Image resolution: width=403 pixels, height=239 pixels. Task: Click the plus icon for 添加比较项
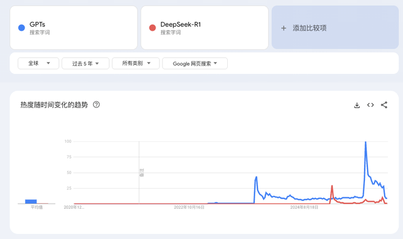click(x=284, y=28)
